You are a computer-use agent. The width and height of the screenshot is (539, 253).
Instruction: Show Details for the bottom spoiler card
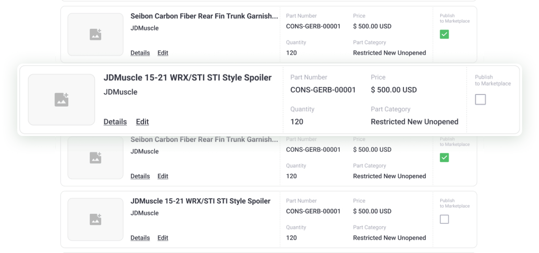pyautogui.click(x=140, y=238)
